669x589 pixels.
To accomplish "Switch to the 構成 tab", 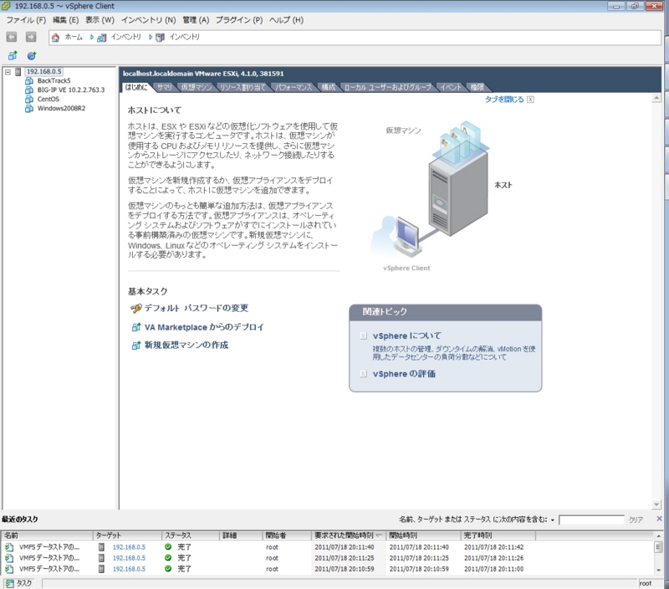I will [x=328, y=88].
